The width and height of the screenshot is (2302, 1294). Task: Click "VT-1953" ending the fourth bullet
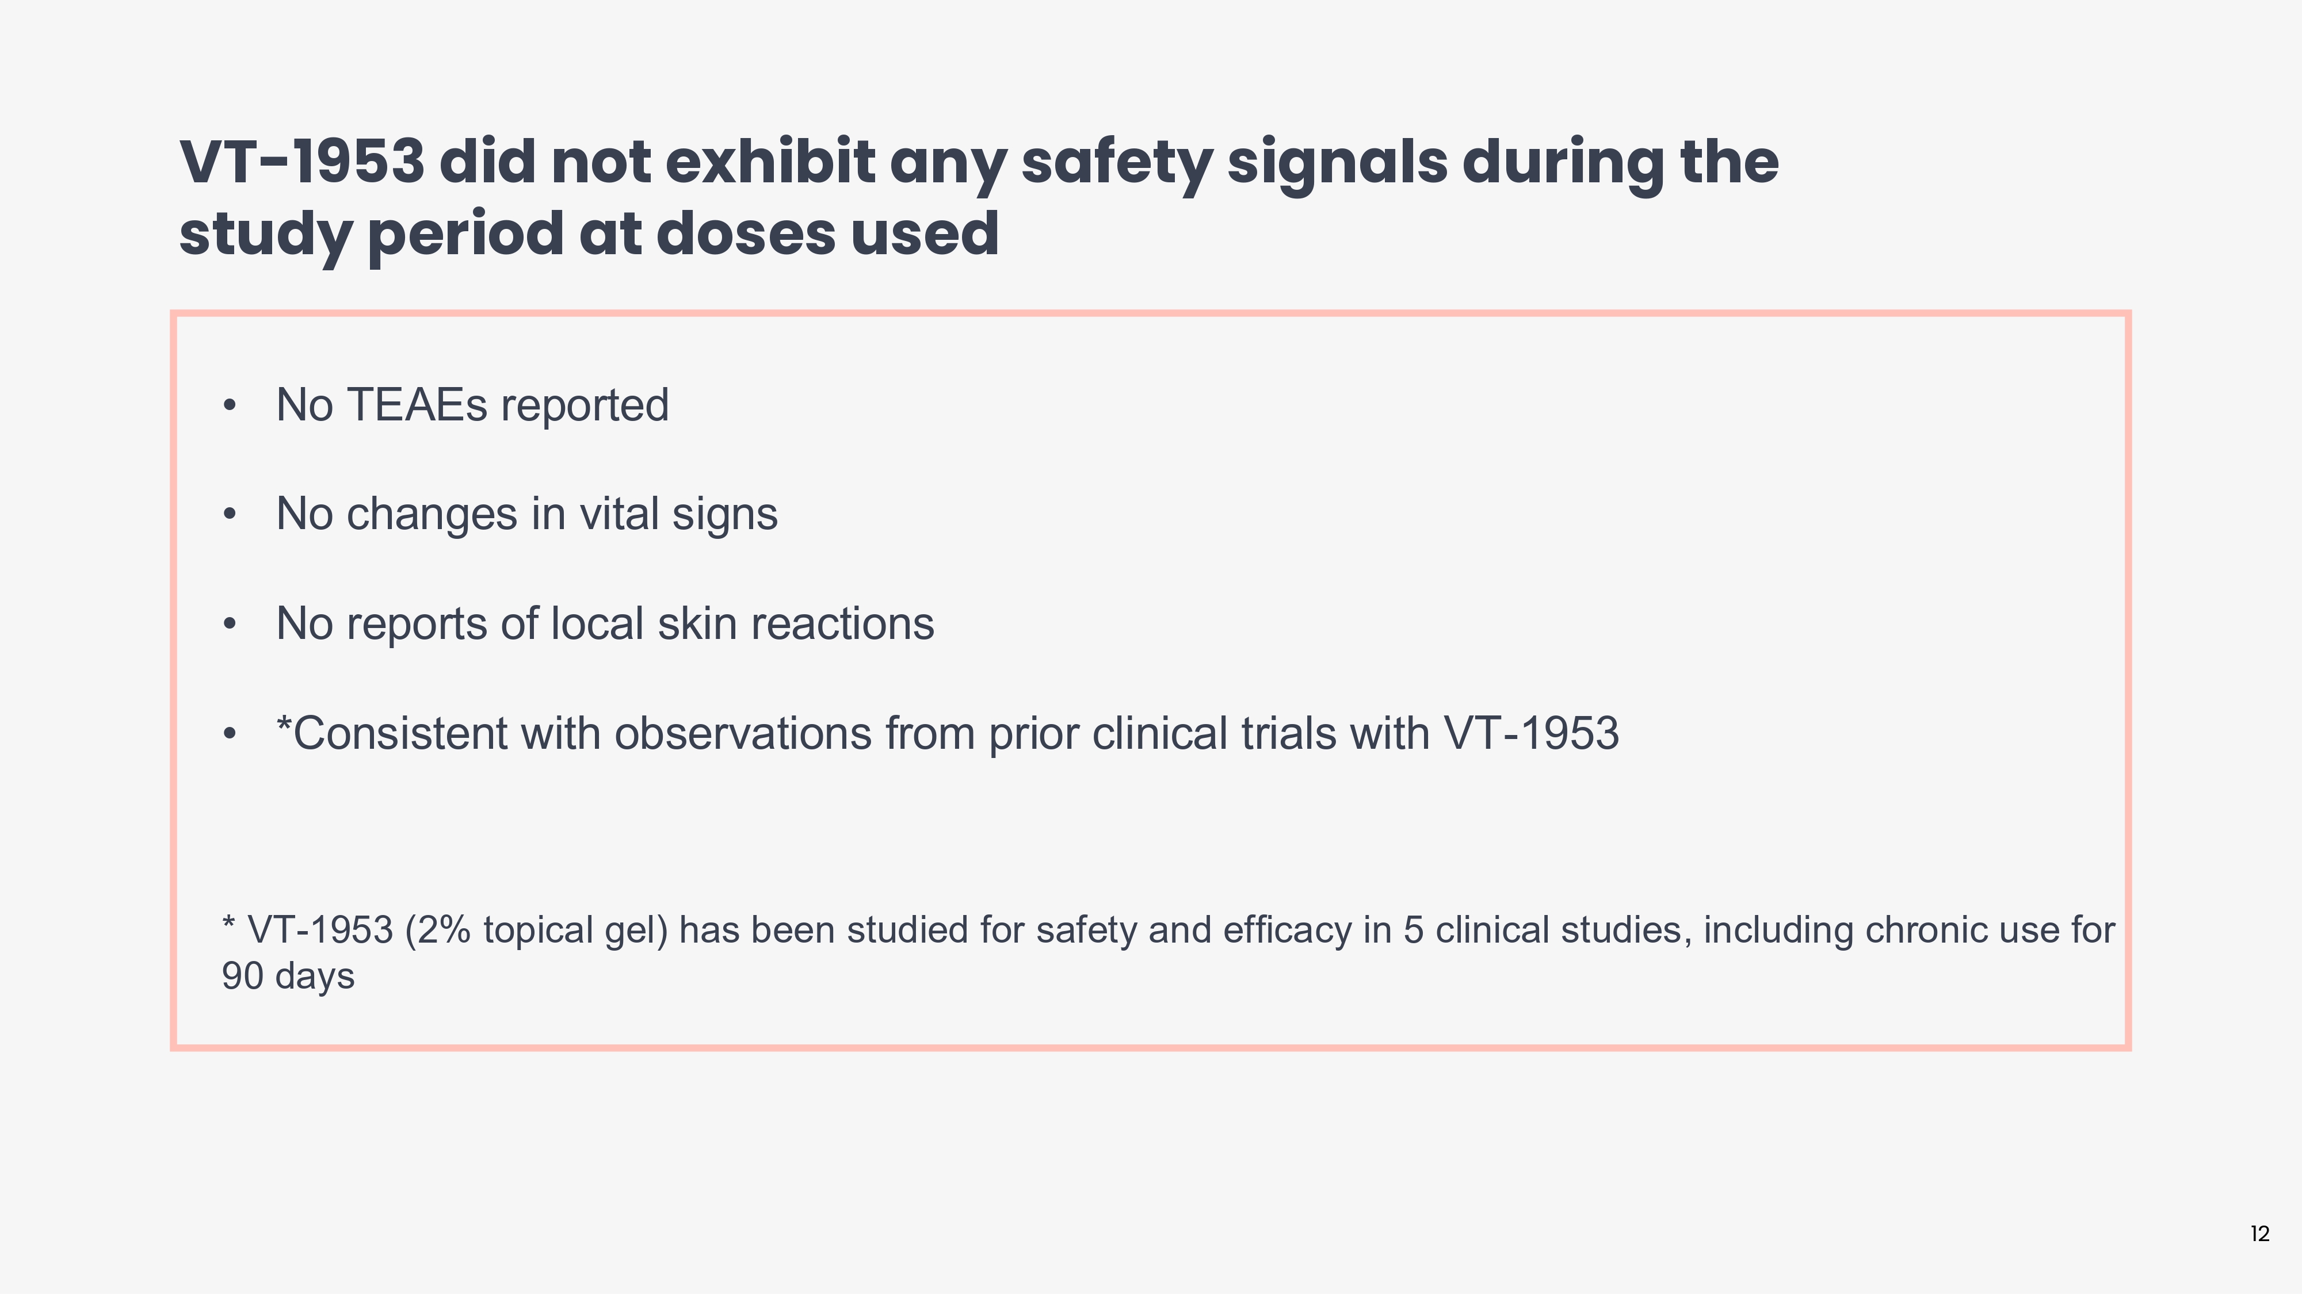[x=1531, y=734]
